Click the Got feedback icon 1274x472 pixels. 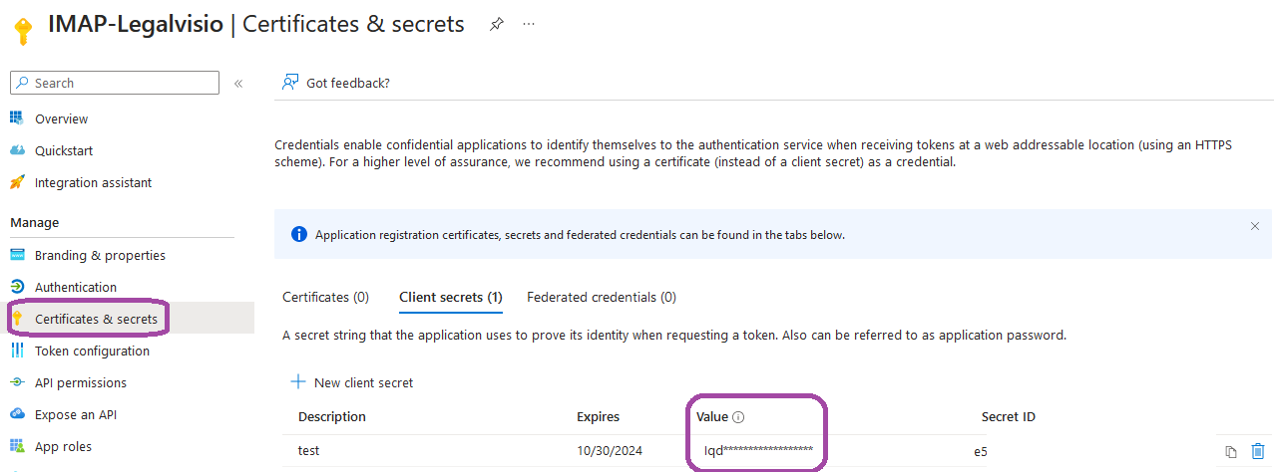tap(290, 83)
